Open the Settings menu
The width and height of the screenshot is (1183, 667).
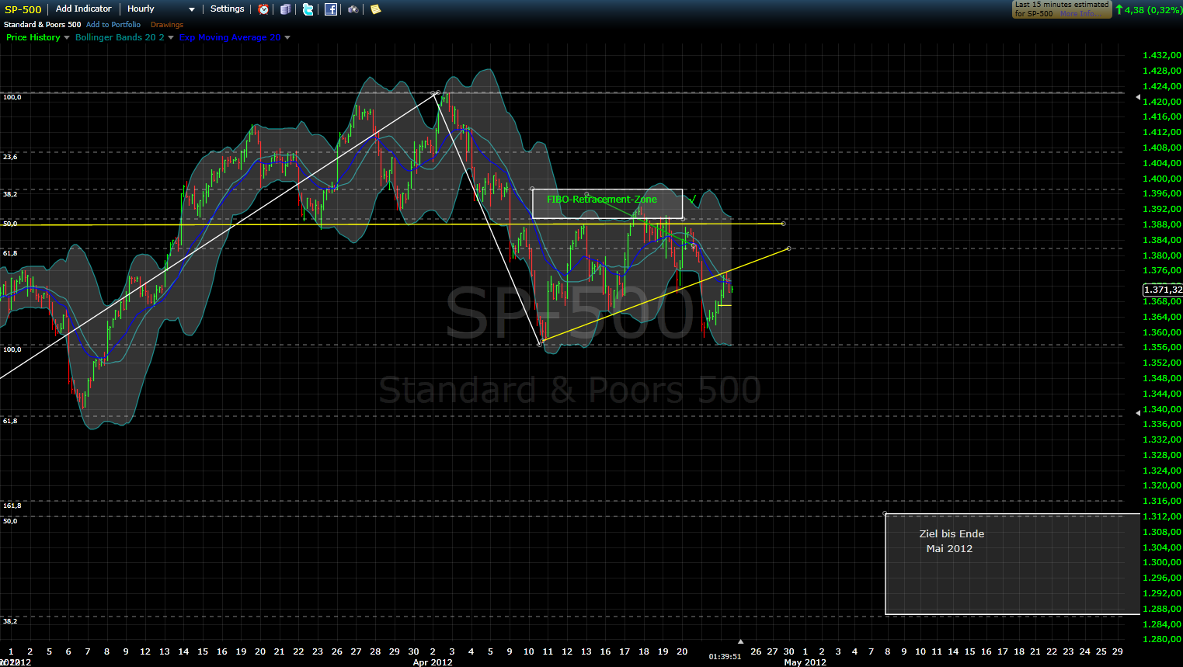click(227, 9)
